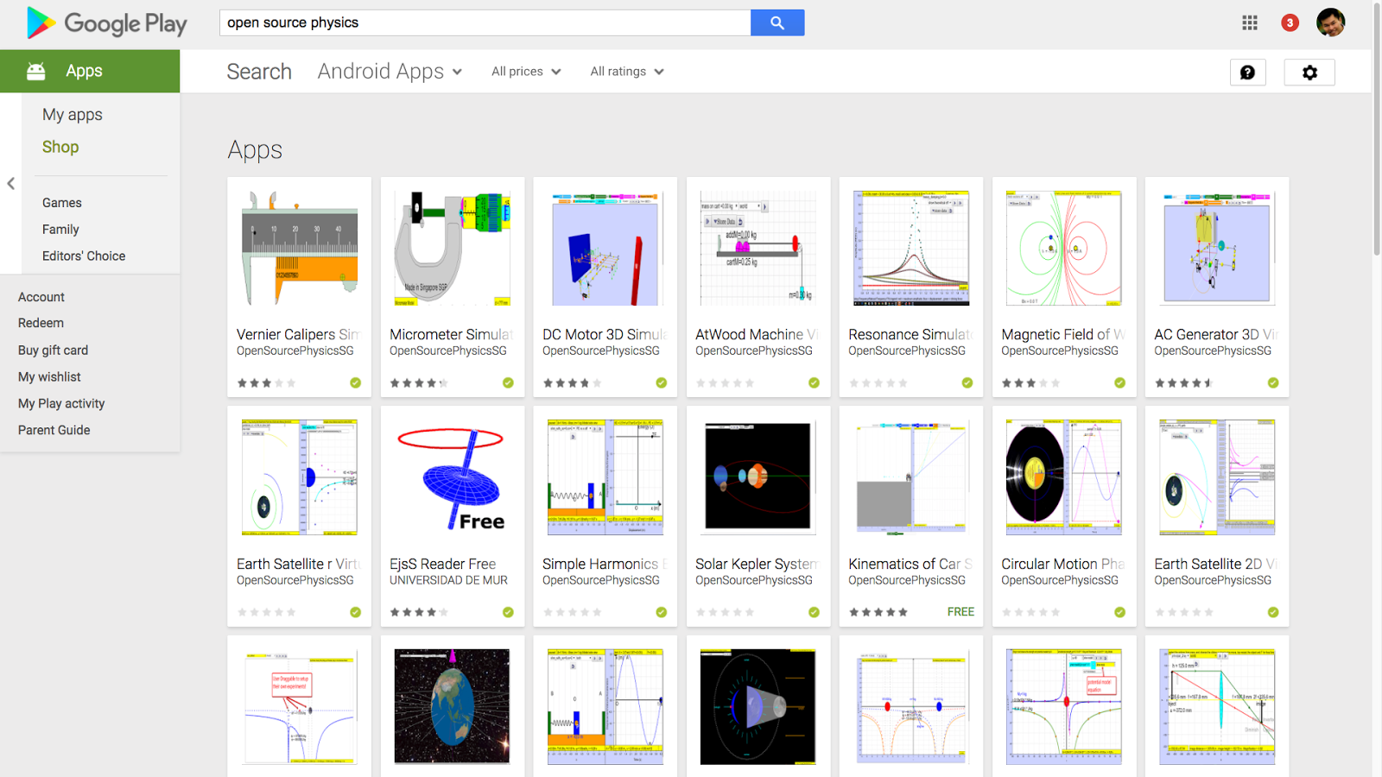Open Editors' Choice category
Image resolution: width=1382 pixels, height=777 pixels.
point(84,256)
